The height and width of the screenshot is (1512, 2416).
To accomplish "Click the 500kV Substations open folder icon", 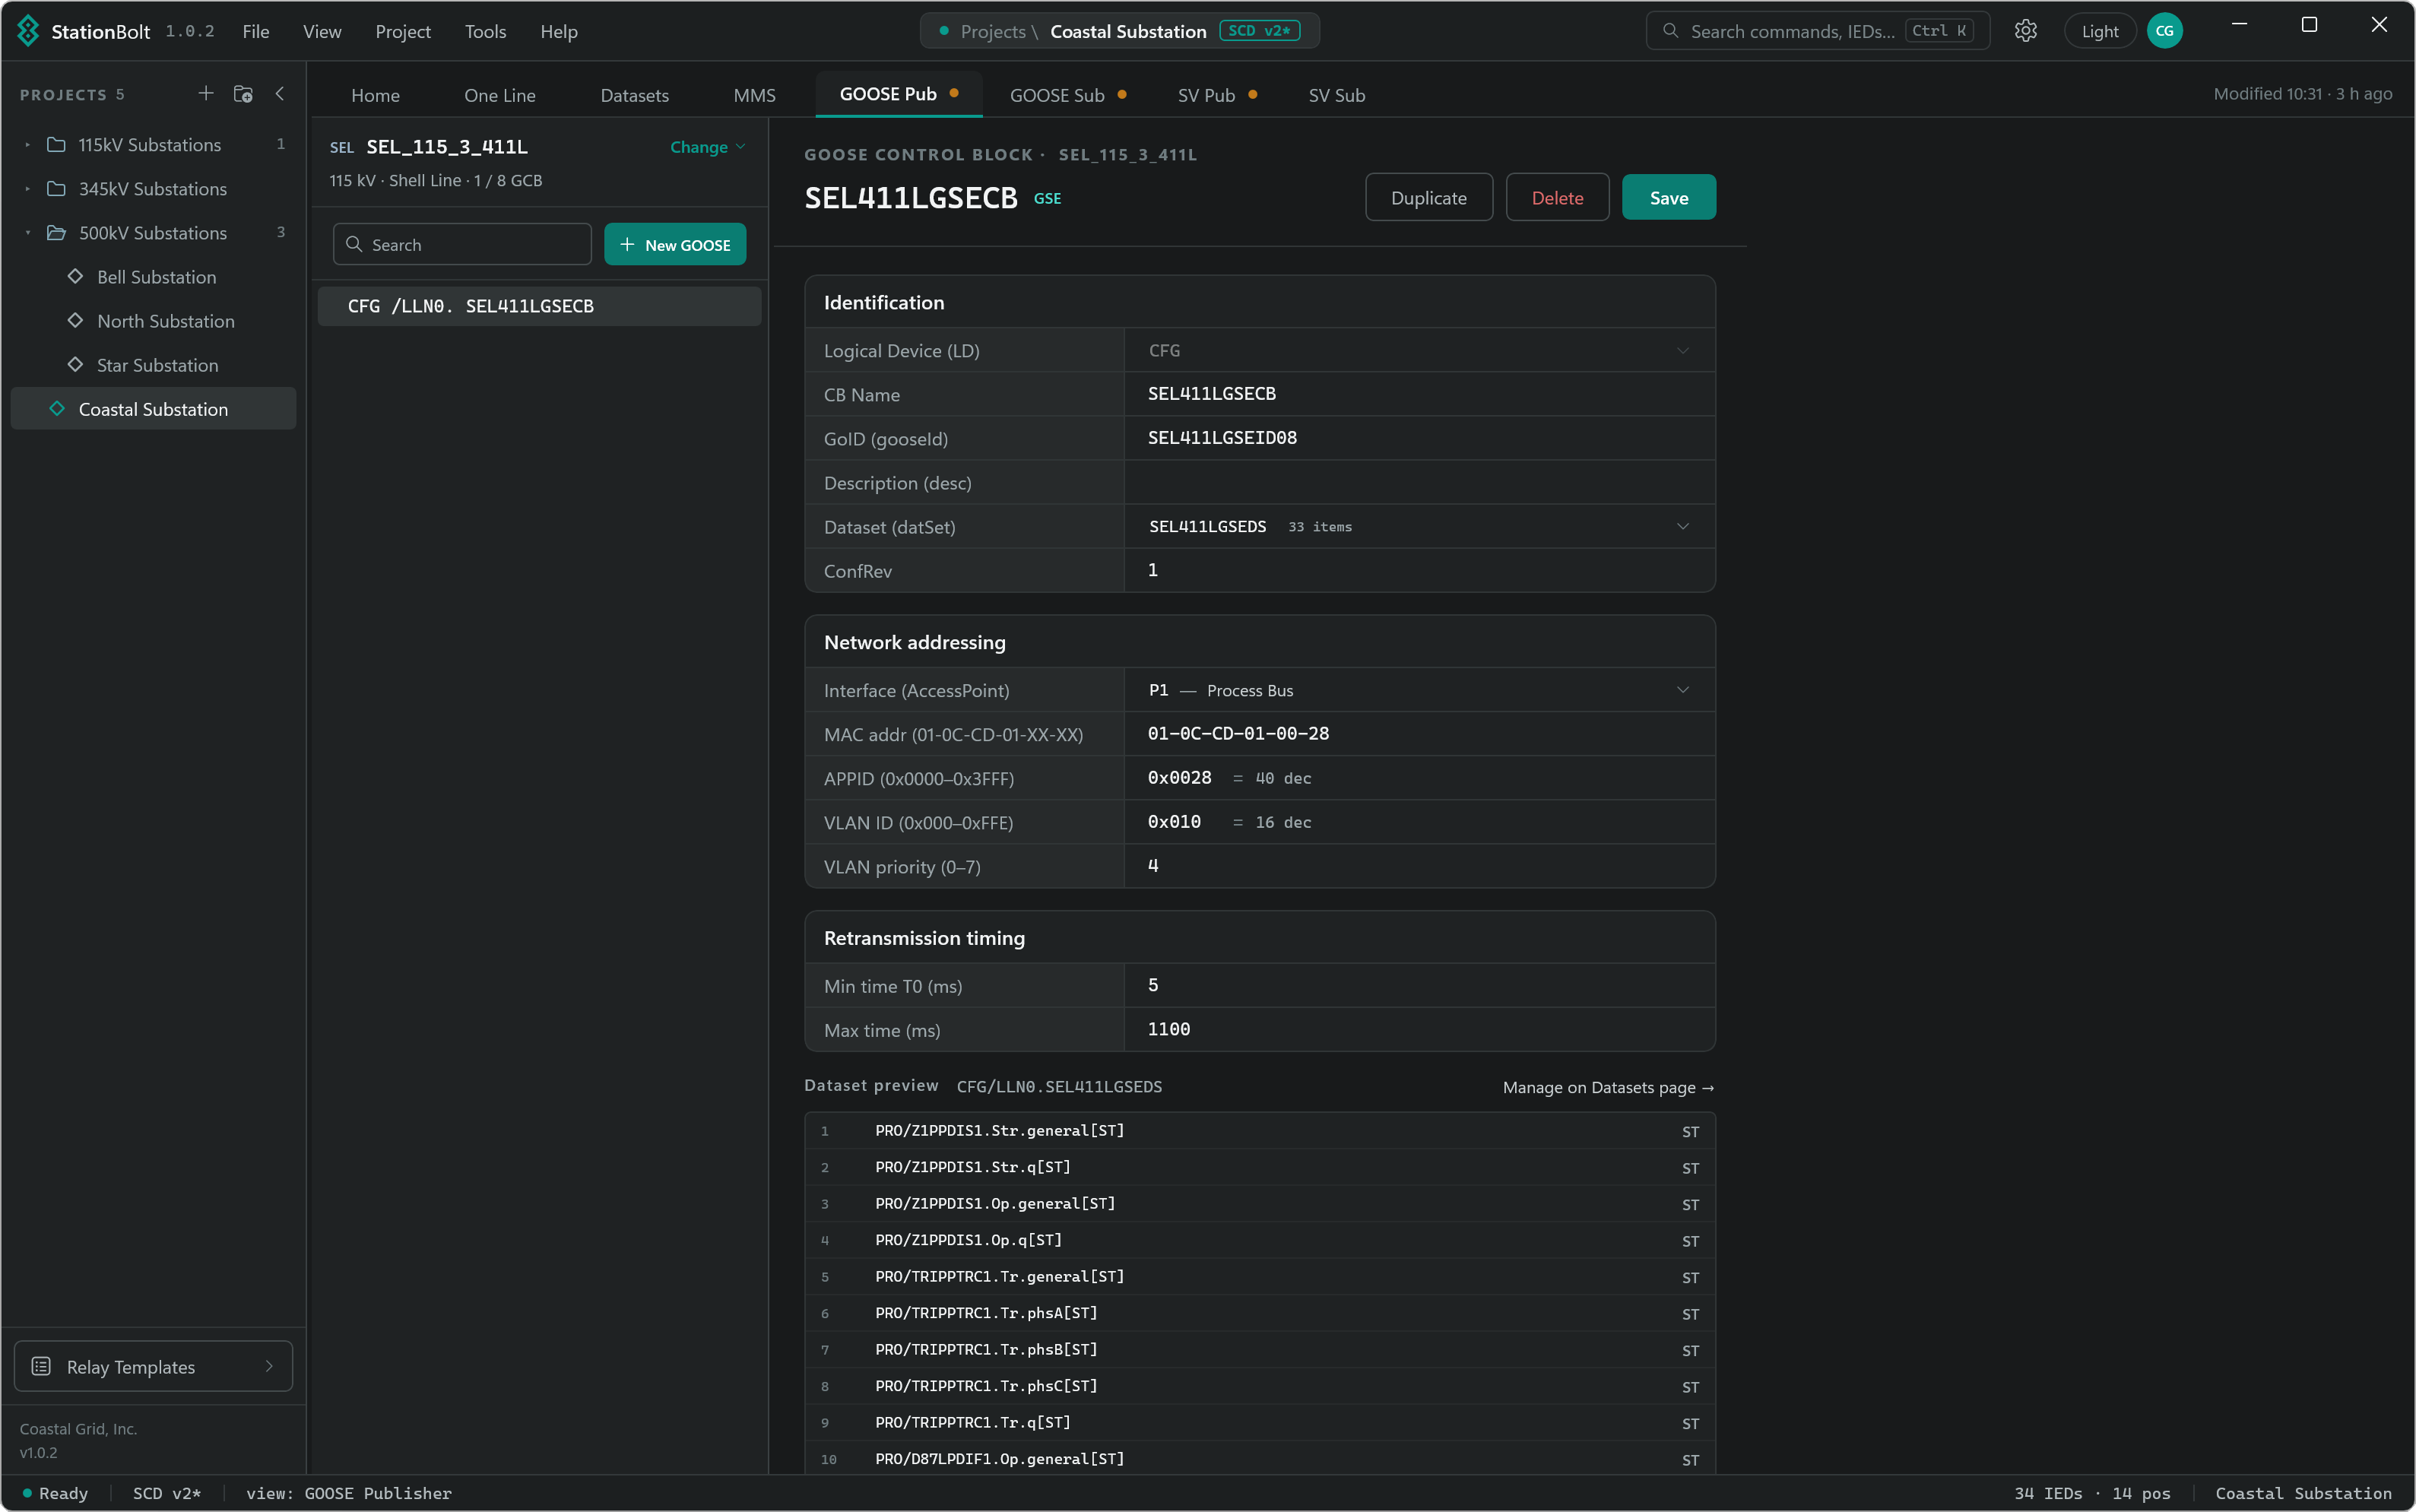I will tap(57, 233).
